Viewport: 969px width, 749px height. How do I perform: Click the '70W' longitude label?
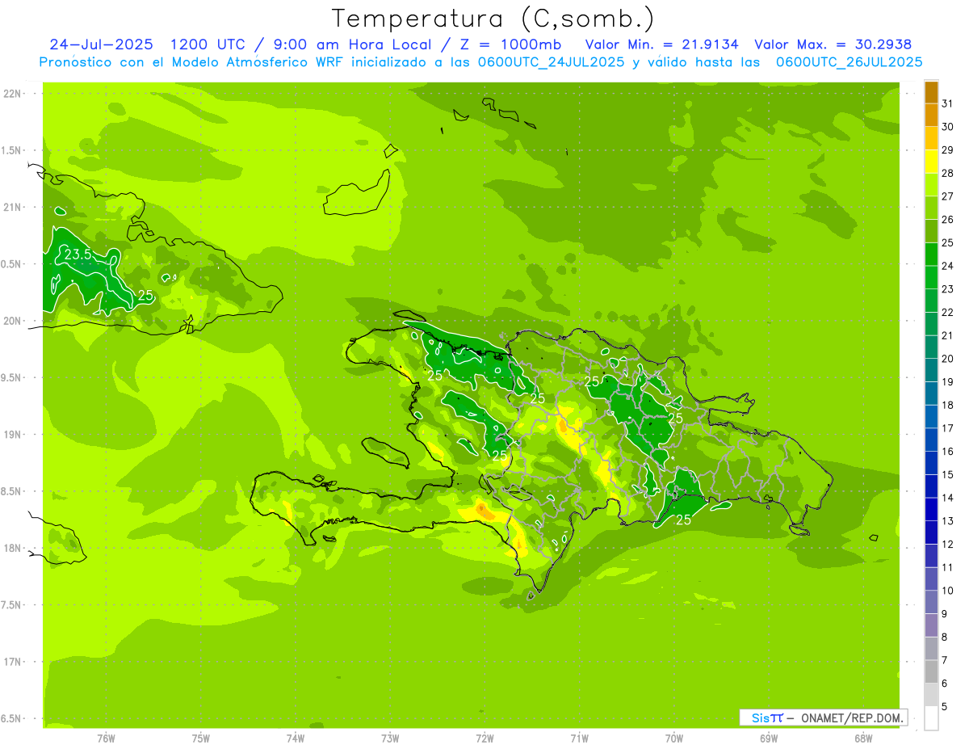[x=674, y=738]
